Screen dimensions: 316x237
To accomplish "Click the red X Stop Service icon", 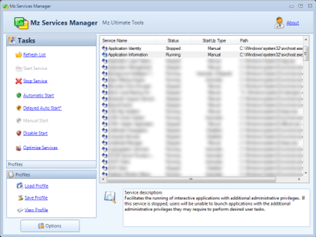I will (x=18, y=81).
